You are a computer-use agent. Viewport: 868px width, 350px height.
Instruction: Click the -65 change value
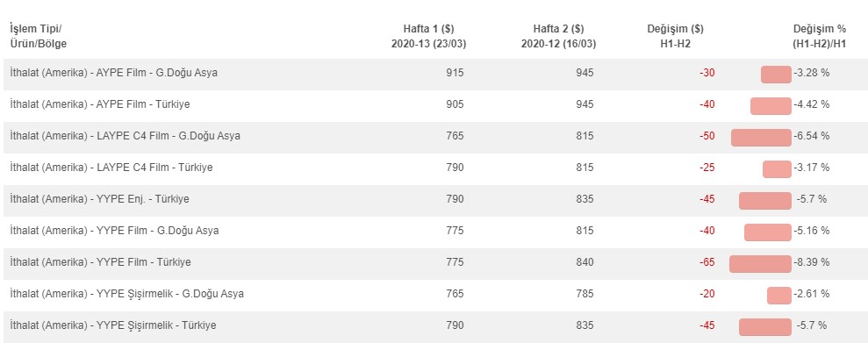(707, 262)
